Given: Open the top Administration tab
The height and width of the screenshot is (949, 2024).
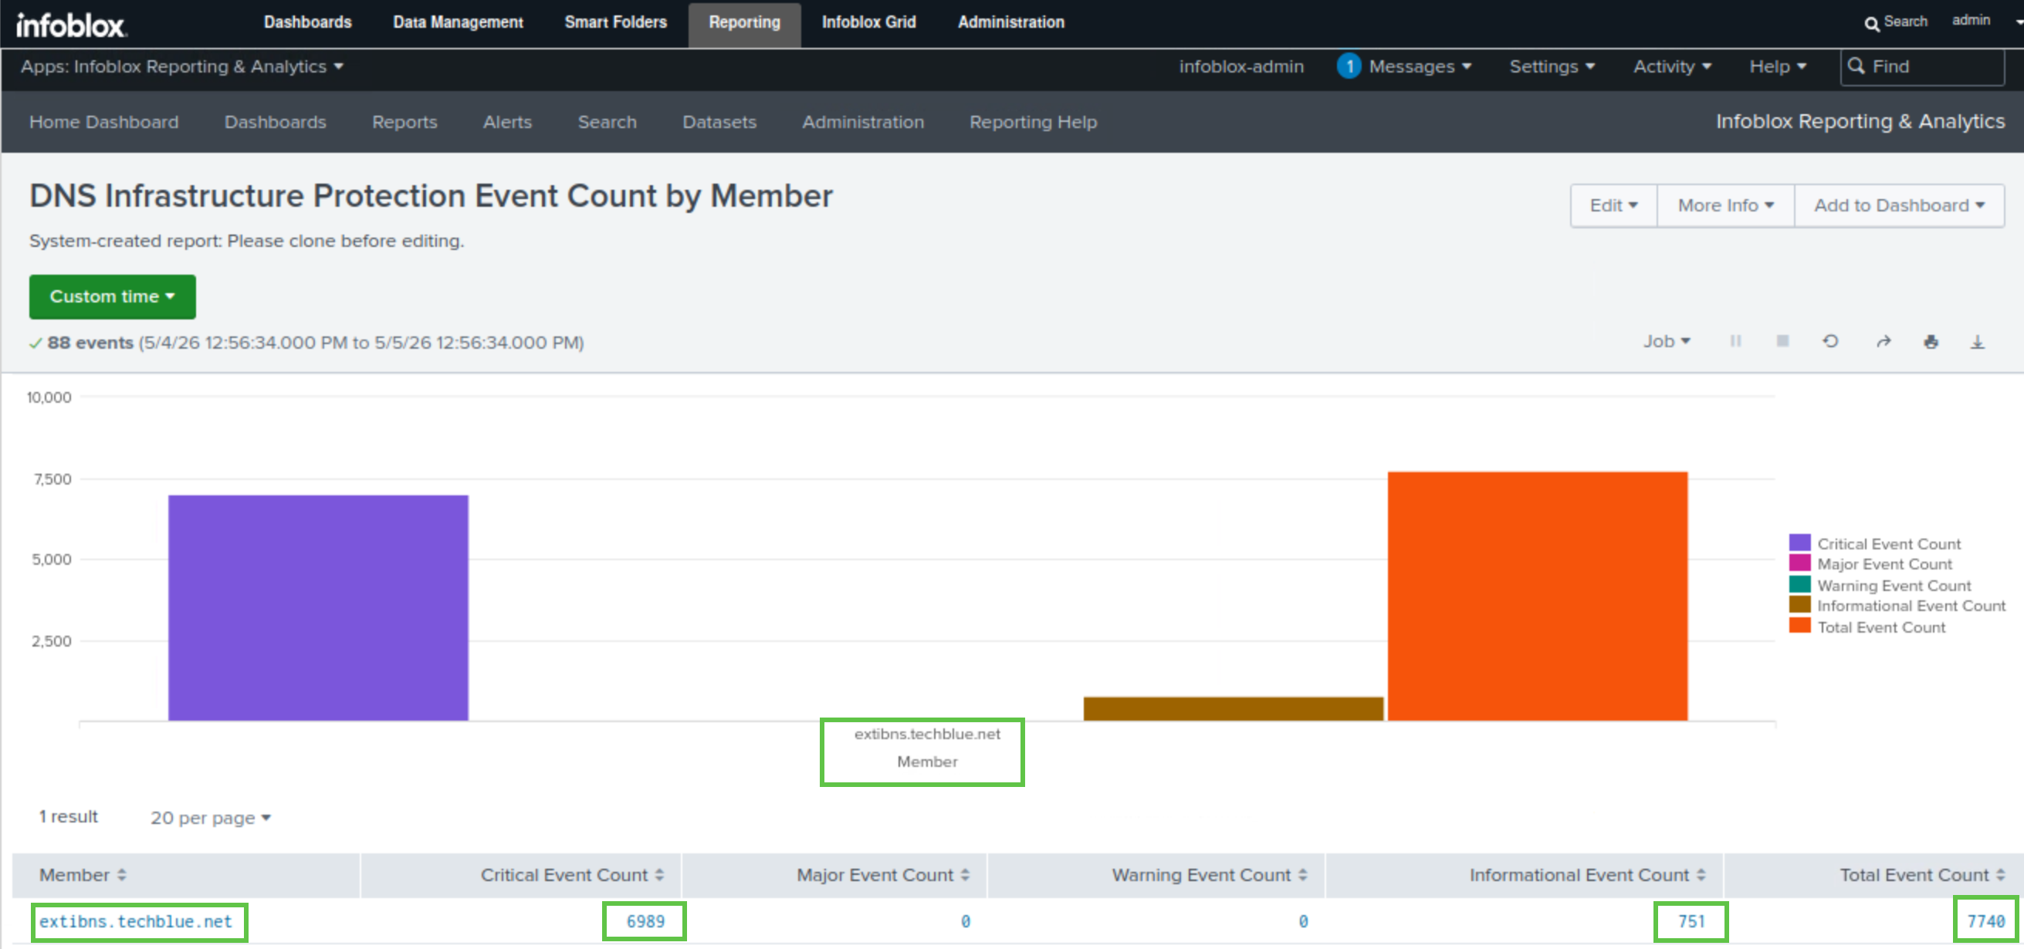Looking at the screenshot, I should (x=1010, y=22).
